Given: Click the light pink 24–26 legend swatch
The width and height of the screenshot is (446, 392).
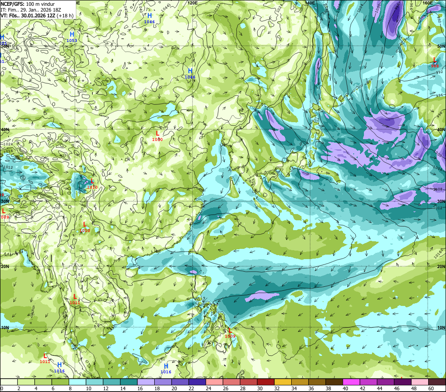Looking at the screenshot, I should tap(215, 382).
